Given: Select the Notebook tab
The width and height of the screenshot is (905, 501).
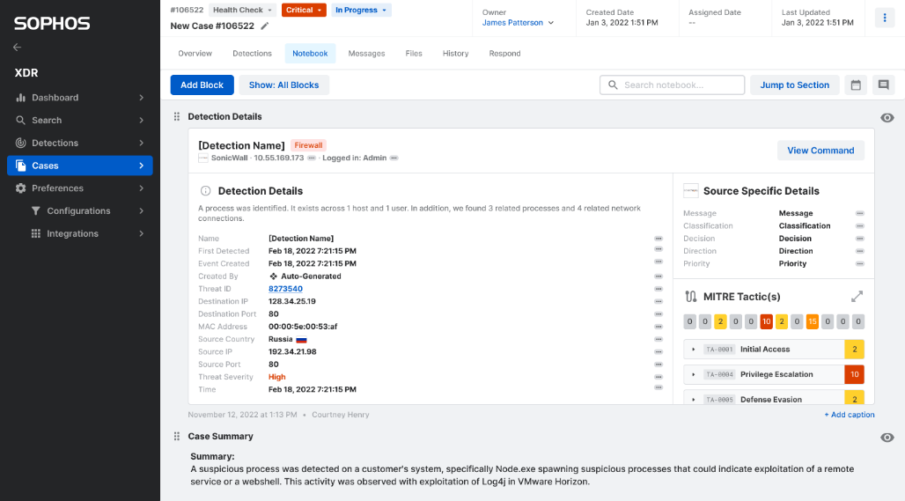Looking at the screenshot, I should pos(310,53).
